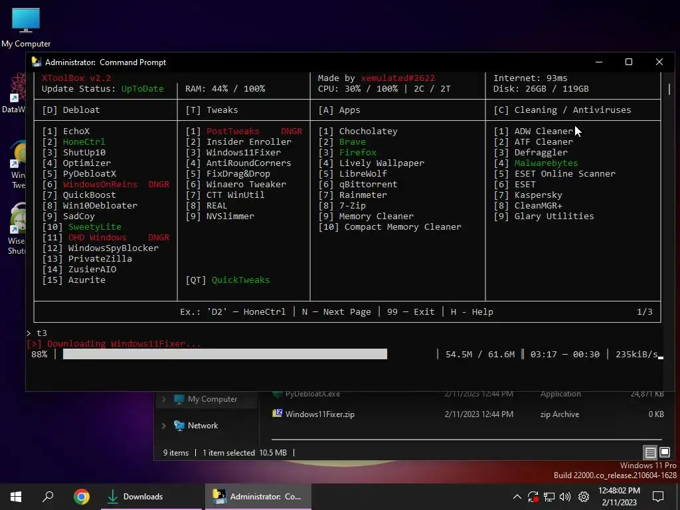Click the 'H - Help' hint

472,312
